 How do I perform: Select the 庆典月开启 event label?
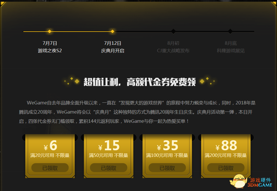pos(113,51)
